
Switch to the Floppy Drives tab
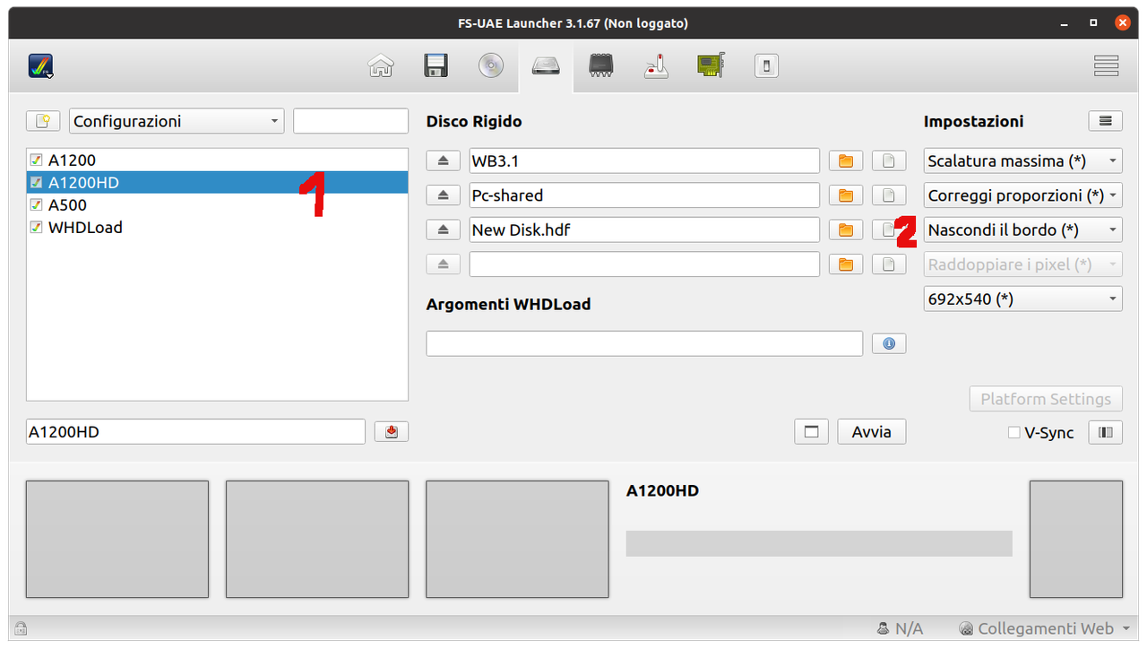[436, 65]
